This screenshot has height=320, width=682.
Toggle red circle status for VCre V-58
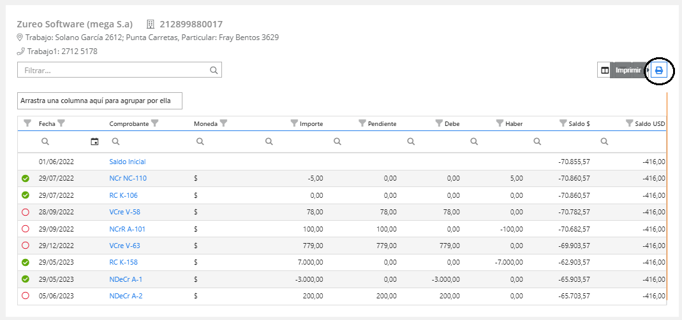(x=26, y=212)
